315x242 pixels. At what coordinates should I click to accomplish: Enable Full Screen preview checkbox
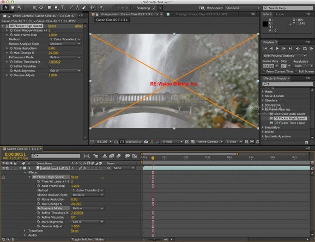296,71
